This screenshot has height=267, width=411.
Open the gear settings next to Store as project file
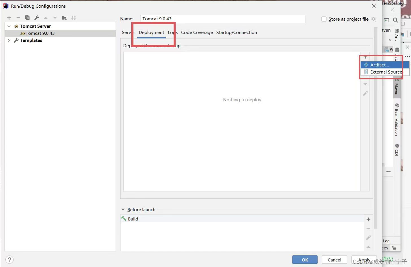pyautogui.click(x=374, y=19)
